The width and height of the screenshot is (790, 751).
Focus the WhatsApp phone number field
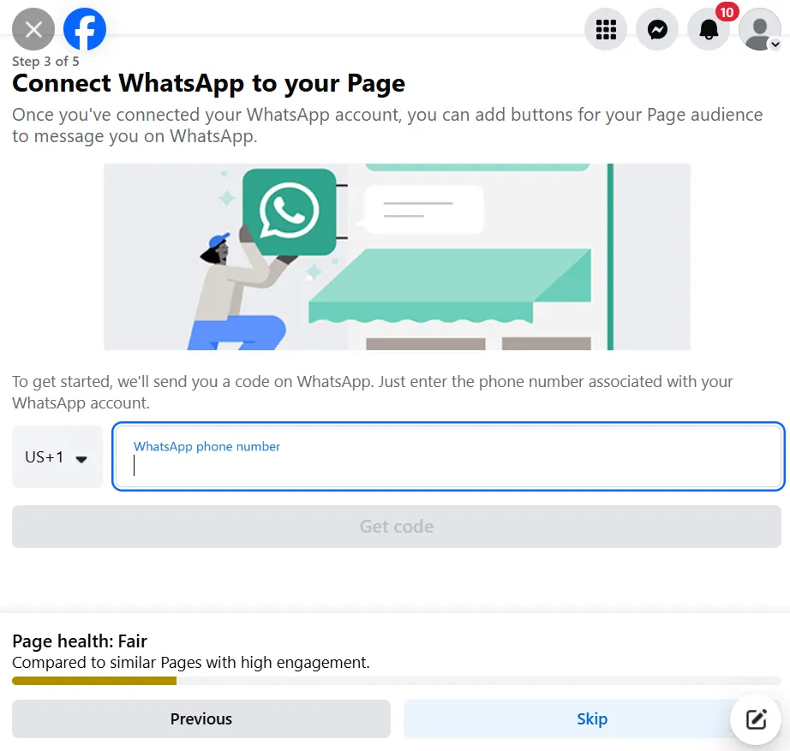pyautogui.click(x=446, y=456)
